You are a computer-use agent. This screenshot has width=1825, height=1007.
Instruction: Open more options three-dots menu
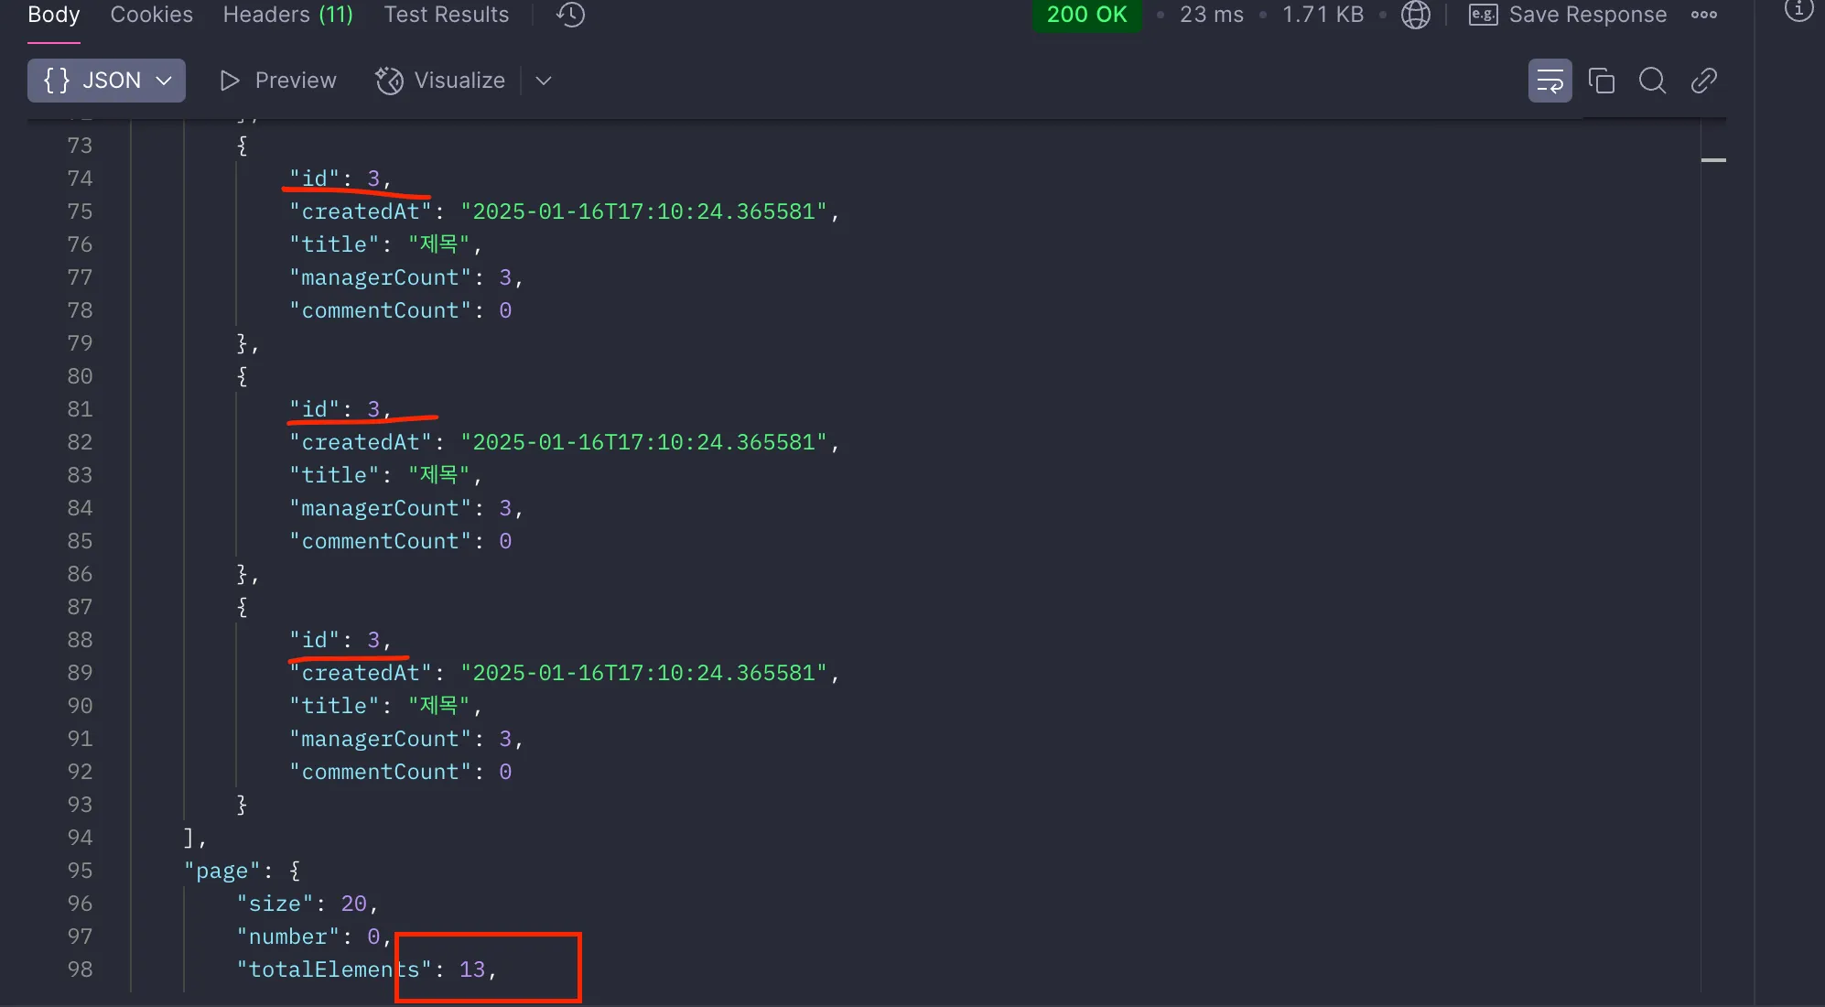pos(1703,15)
